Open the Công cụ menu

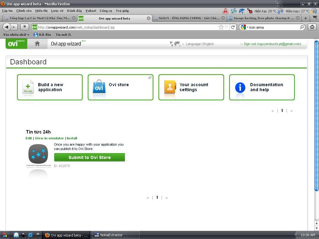click(106, 11)
